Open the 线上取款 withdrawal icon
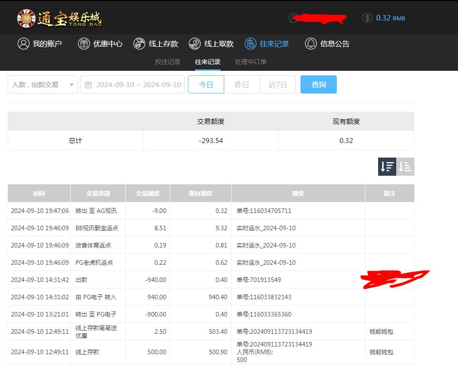The image size is (458, 366). click(195, 44)
